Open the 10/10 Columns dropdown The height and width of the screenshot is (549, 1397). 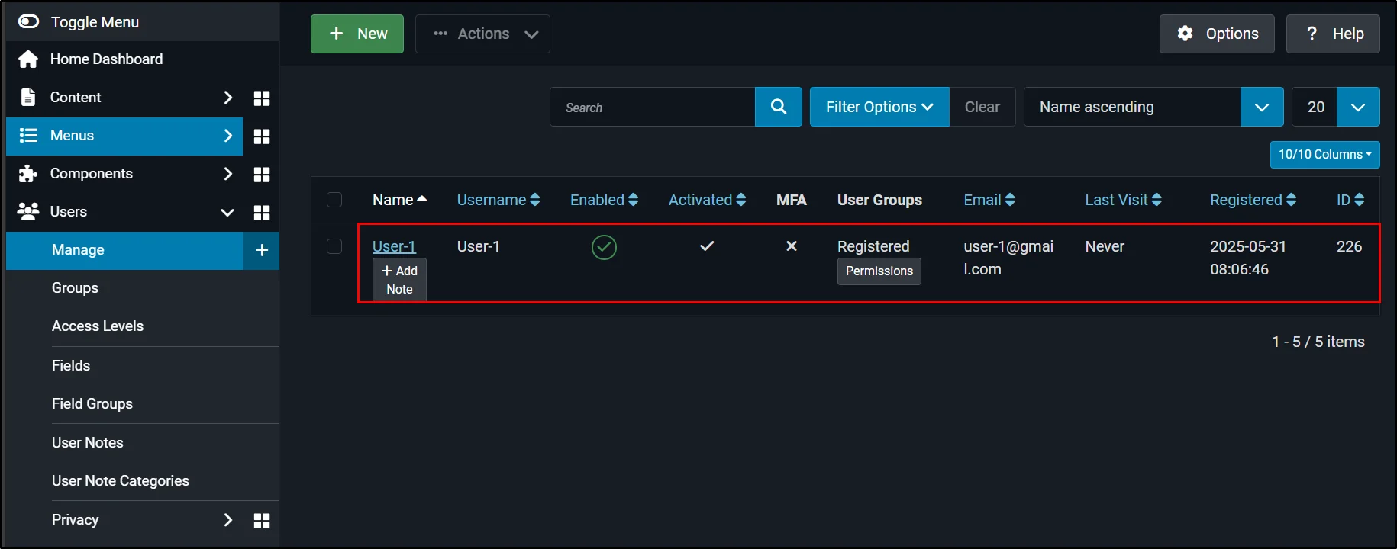coord(1324,154)
